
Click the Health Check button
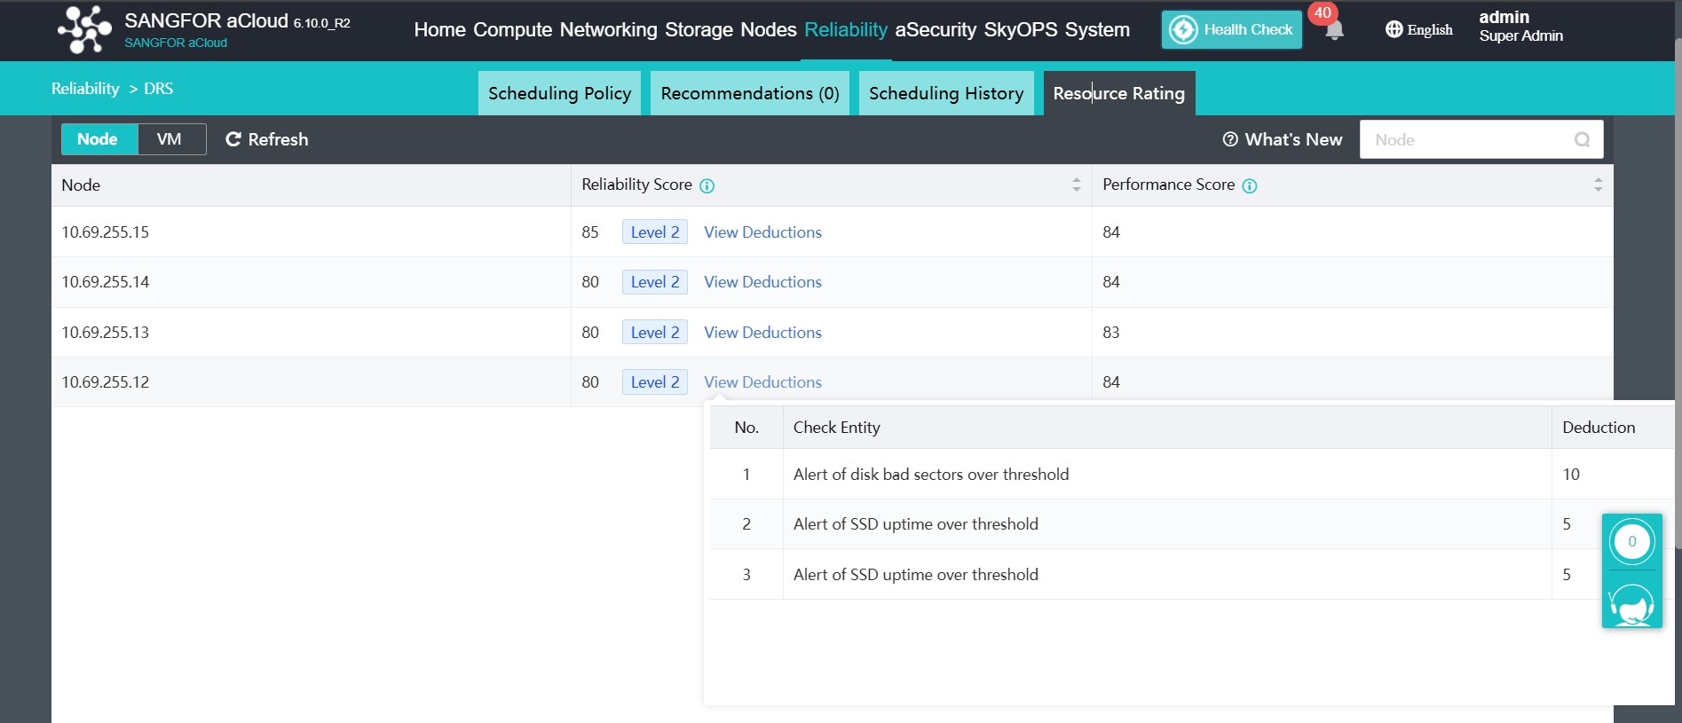[1231, 29]
